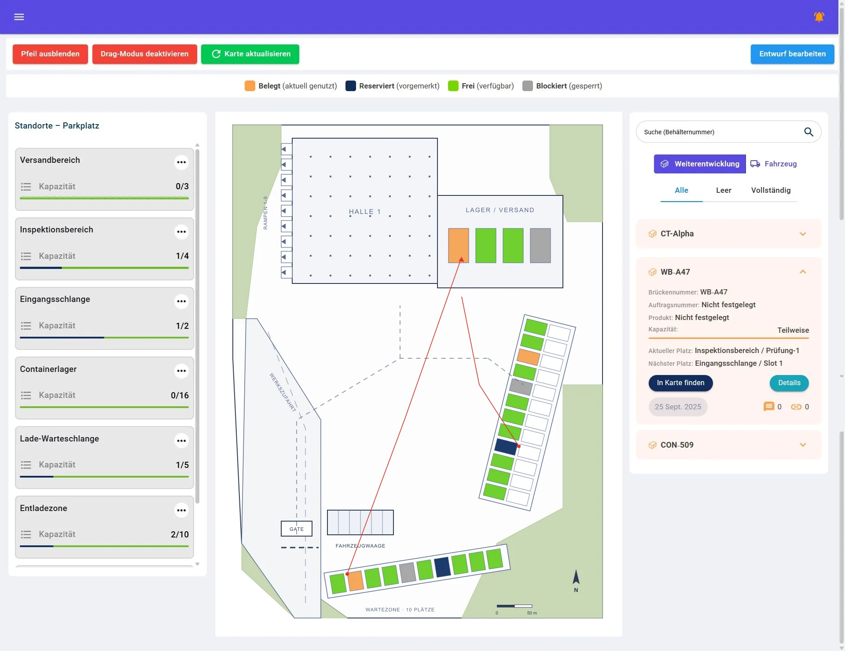Open Eingangsschlange three-dot options menu

pyautogui.click(x=181, y=301)
